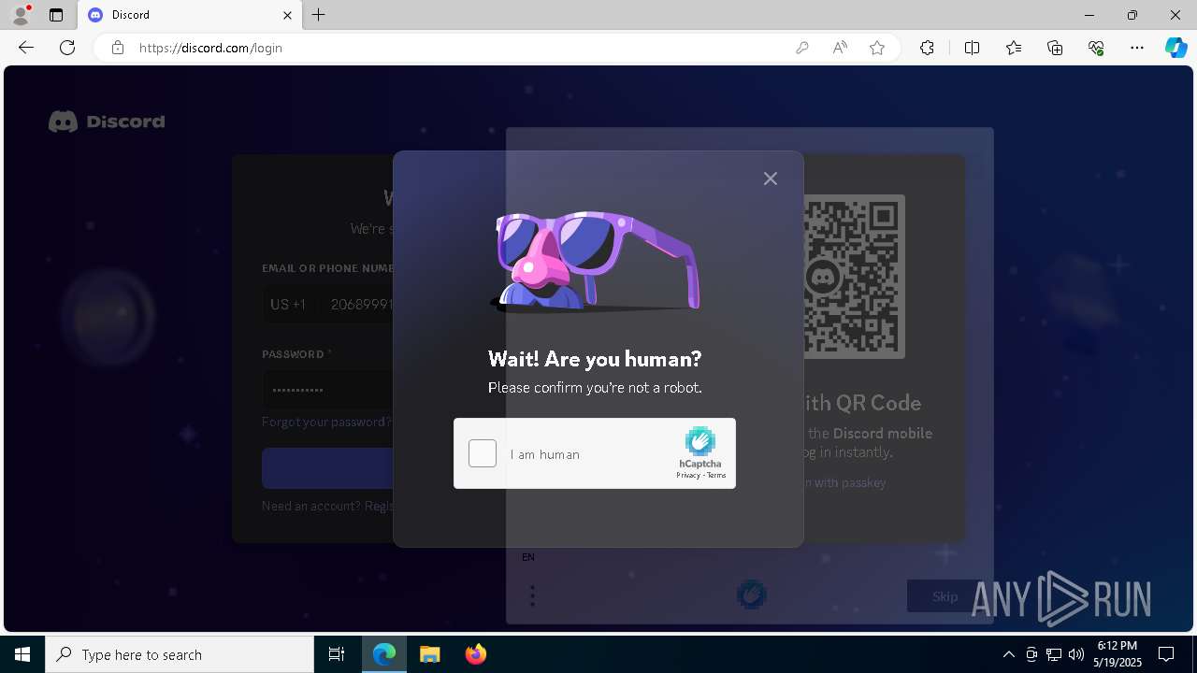Select the EN language label
The height and width of the screenshot is (673, 1197).
coord(528,557)
